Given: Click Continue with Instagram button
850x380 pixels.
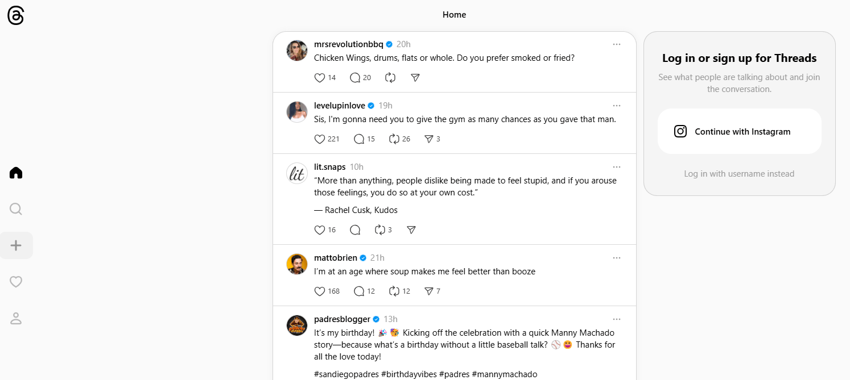Looking at the screenshot, I should (x=739, y=132).
